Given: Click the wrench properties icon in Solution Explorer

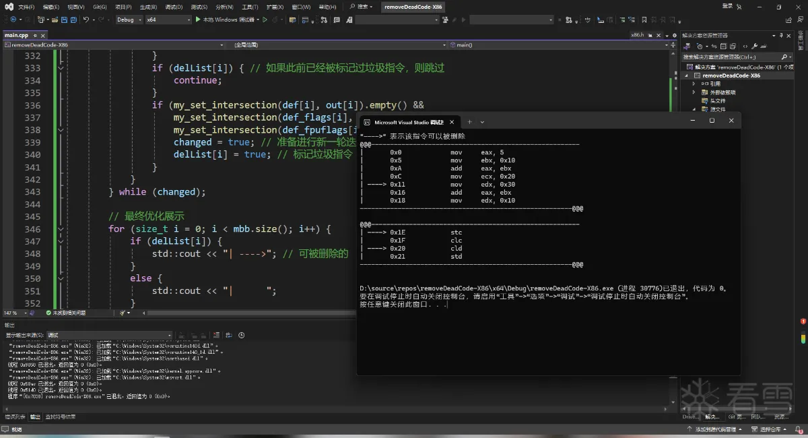Looking at the screenshot, I should click(x=755, y=46).
